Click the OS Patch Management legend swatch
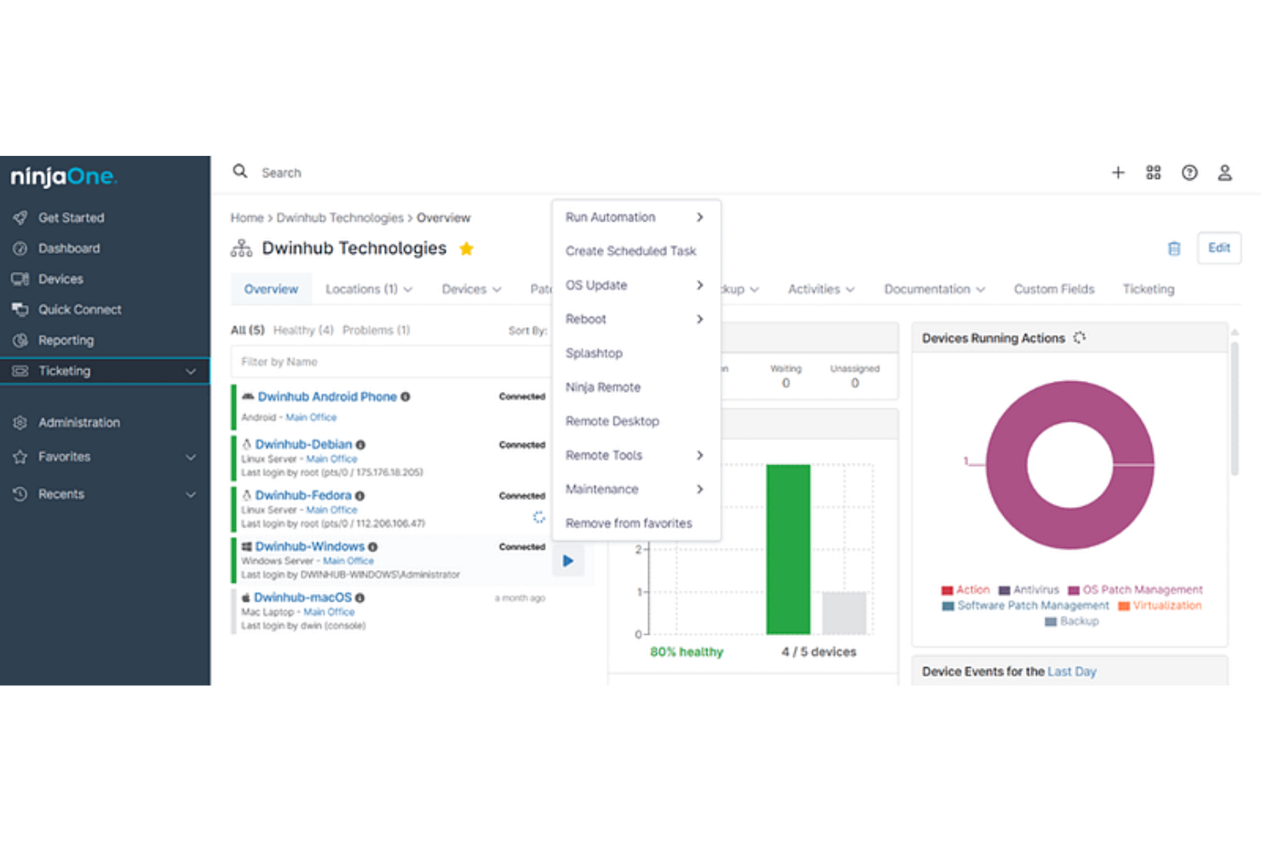 pos(1074,590)
